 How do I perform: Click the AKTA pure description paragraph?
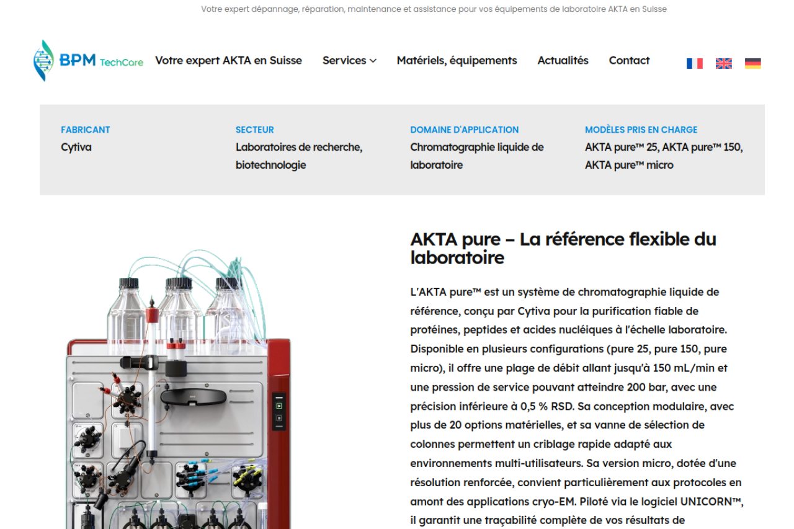(577, 406)
